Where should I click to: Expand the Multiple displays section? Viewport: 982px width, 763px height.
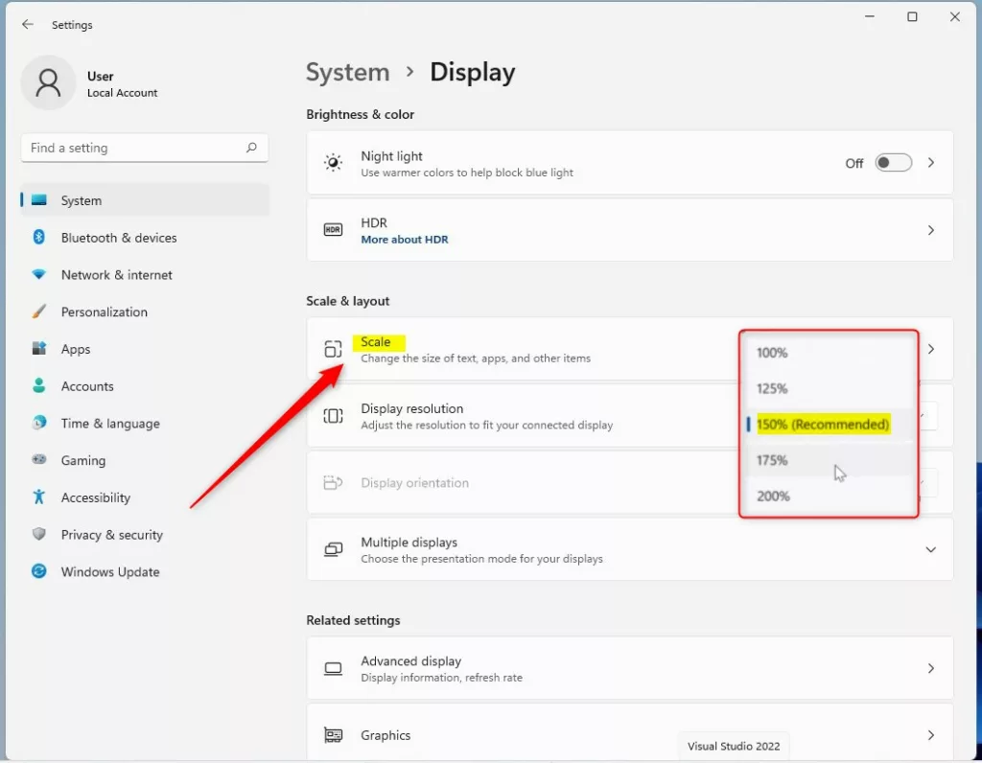pyautogui.click(x=930, y=549)
